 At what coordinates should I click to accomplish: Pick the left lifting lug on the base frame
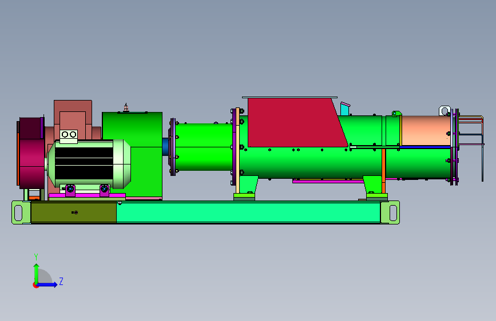click(21, 212)
